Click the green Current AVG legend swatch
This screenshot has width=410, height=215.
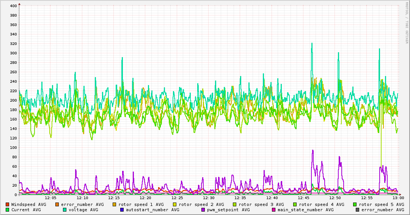coord(8,210)
